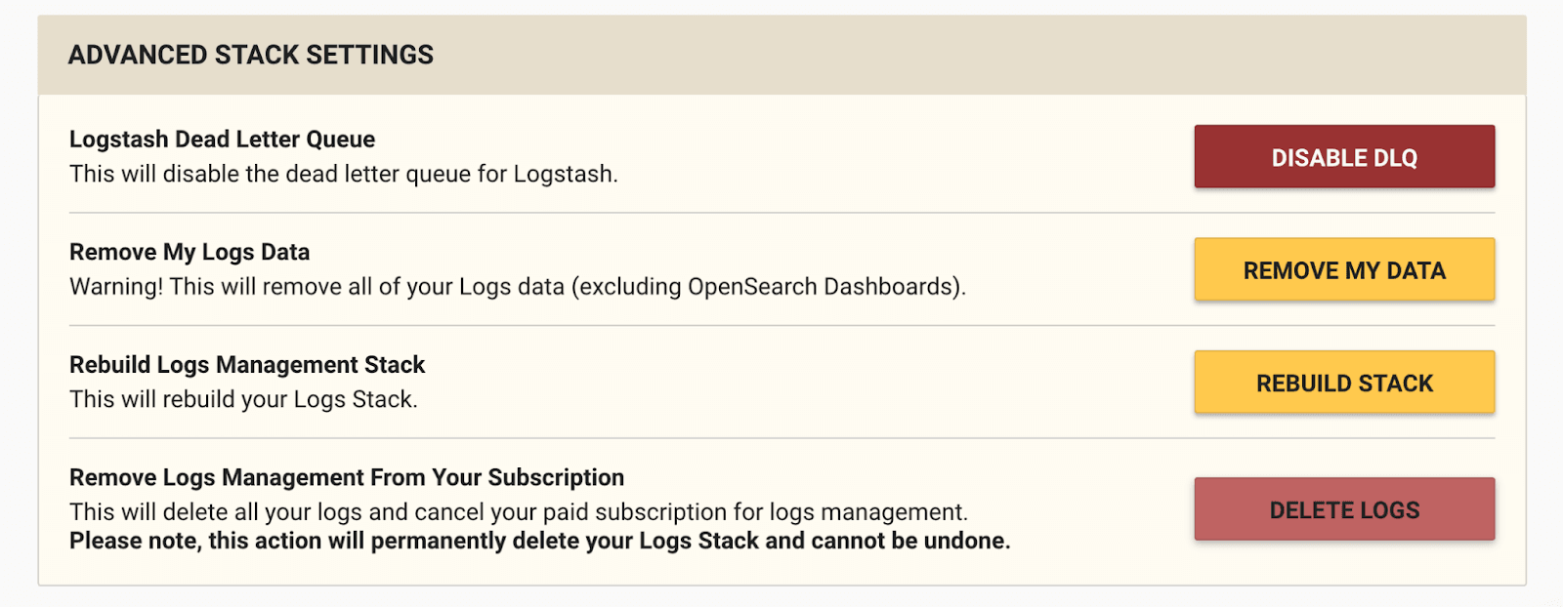Click the ADVANCED STACK SETTINGS header
Viewport: 1563px width, 607px height.
coord(251,55)
